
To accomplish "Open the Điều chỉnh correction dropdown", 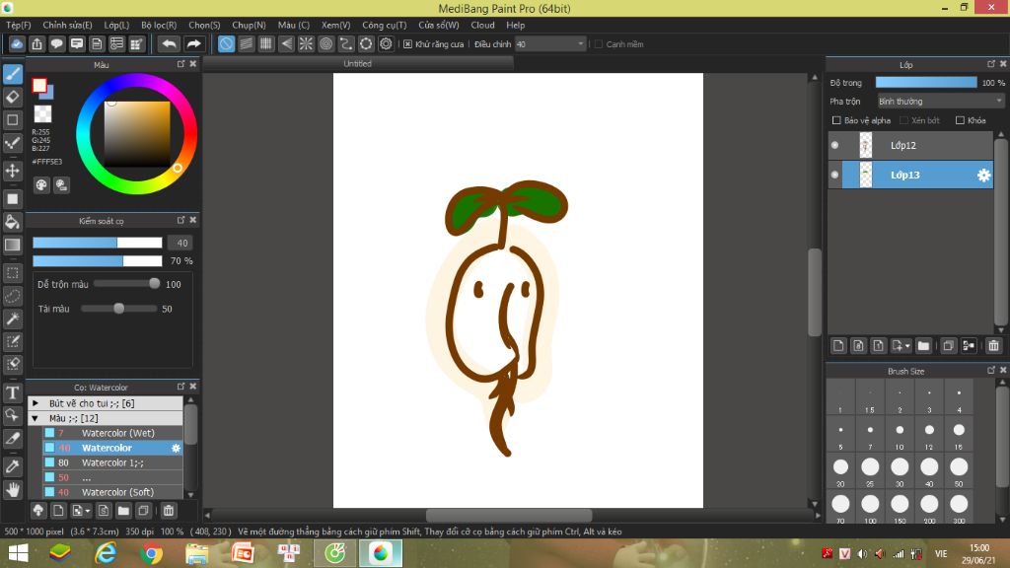I will (x=550, y=43).
